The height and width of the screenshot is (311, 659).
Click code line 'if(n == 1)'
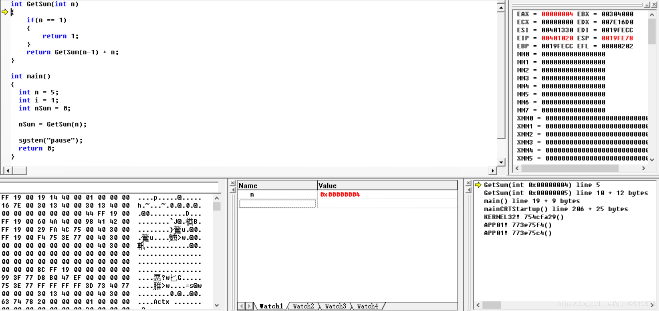[x=46, y=20]
